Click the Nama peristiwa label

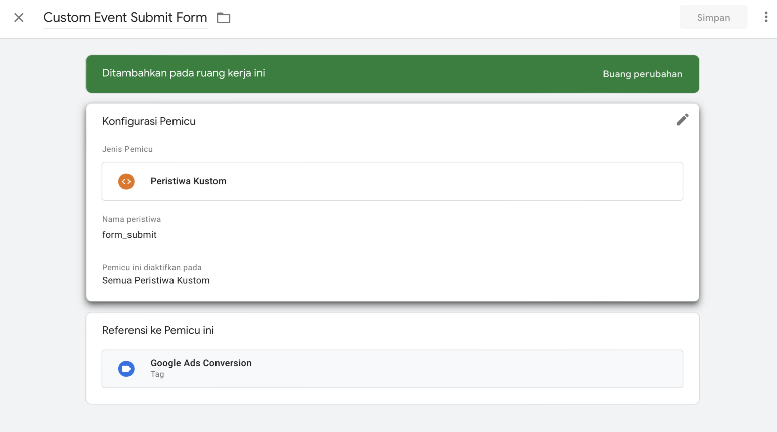[131, 219]
